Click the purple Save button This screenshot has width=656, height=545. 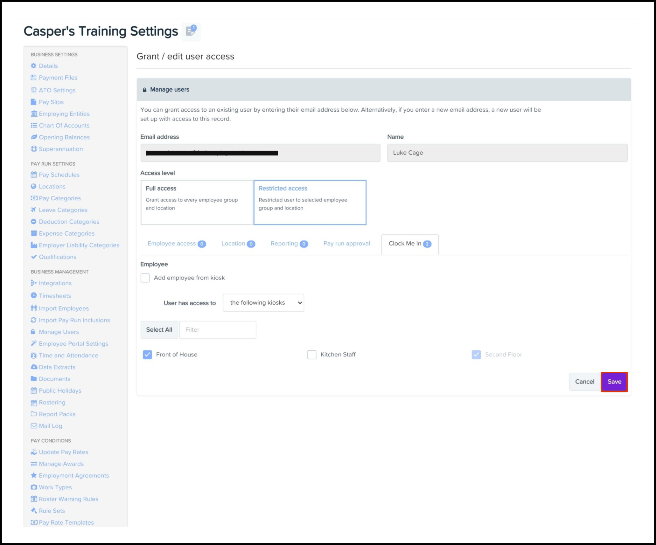coord(614,382)
